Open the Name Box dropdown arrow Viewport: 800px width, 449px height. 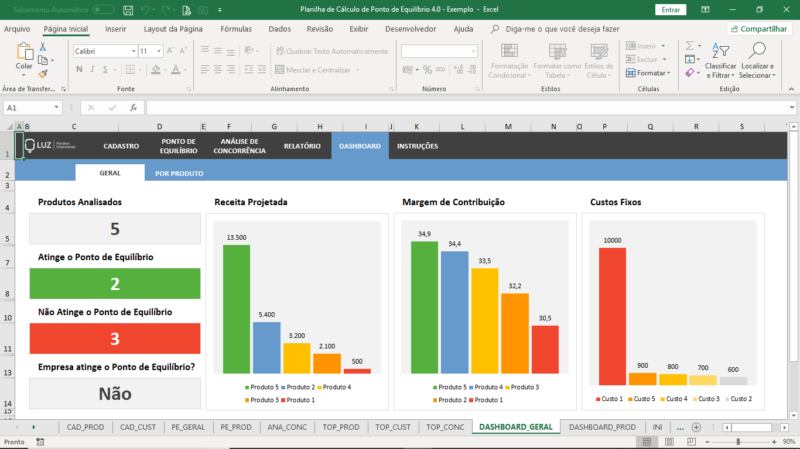coord(57,108)
